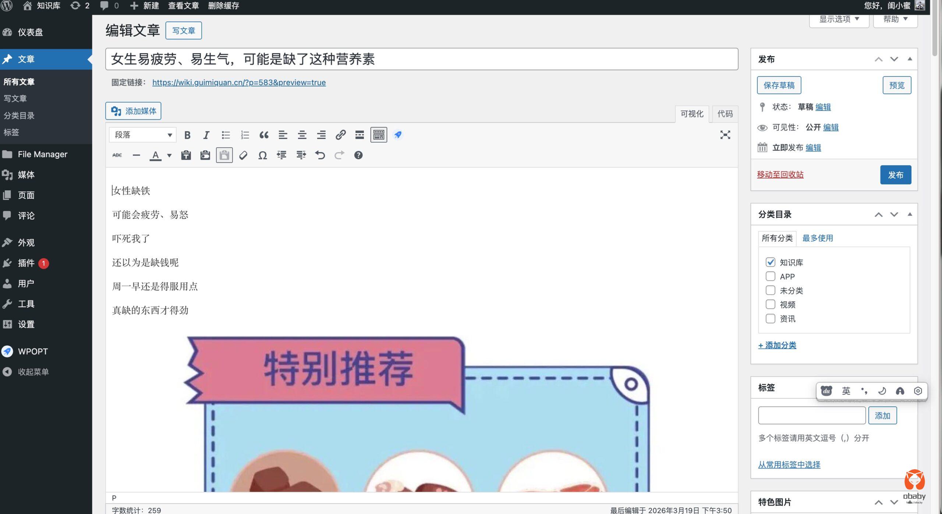
Task: Click the WPOPT rocket toolbar icon
Action: 398,135
